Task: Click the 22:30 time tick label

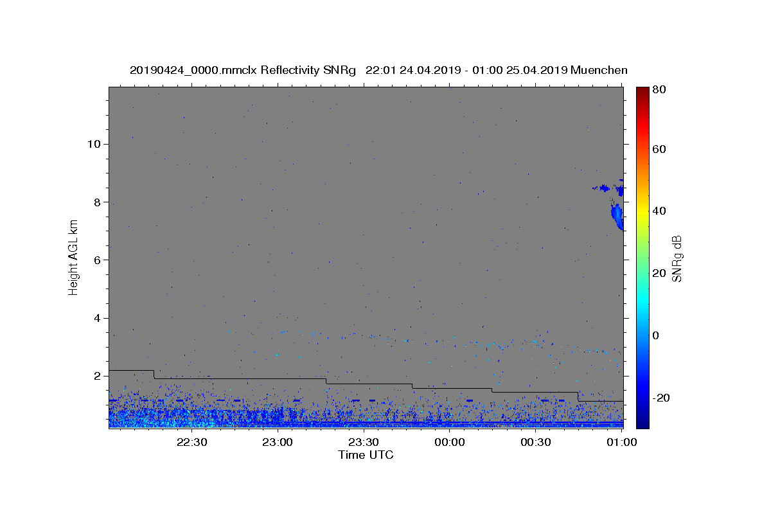Action: (191, 443)
